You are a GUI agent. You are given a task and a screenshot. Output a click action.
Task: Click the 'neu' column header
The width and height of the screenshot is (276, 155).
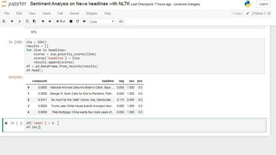(x=132, y=81)
